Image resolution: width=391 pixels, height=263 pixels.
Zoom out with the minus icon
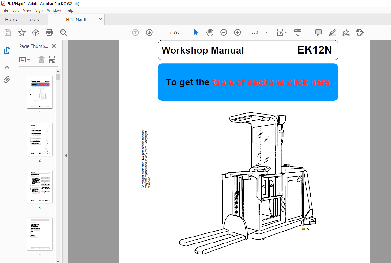[x=224, y=32]
